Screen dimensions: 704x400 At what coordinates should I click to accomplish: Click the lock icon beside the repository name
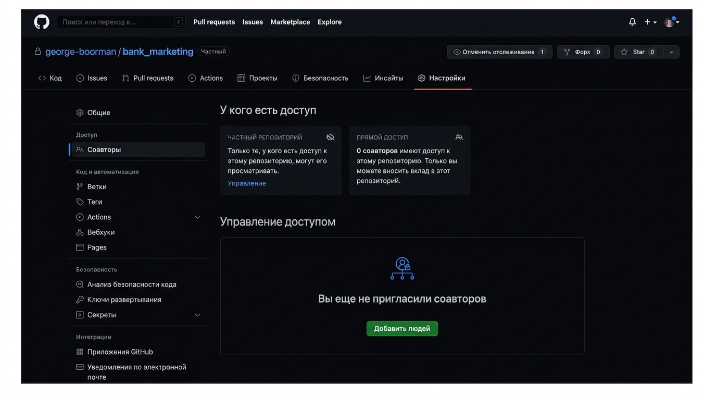37,52
